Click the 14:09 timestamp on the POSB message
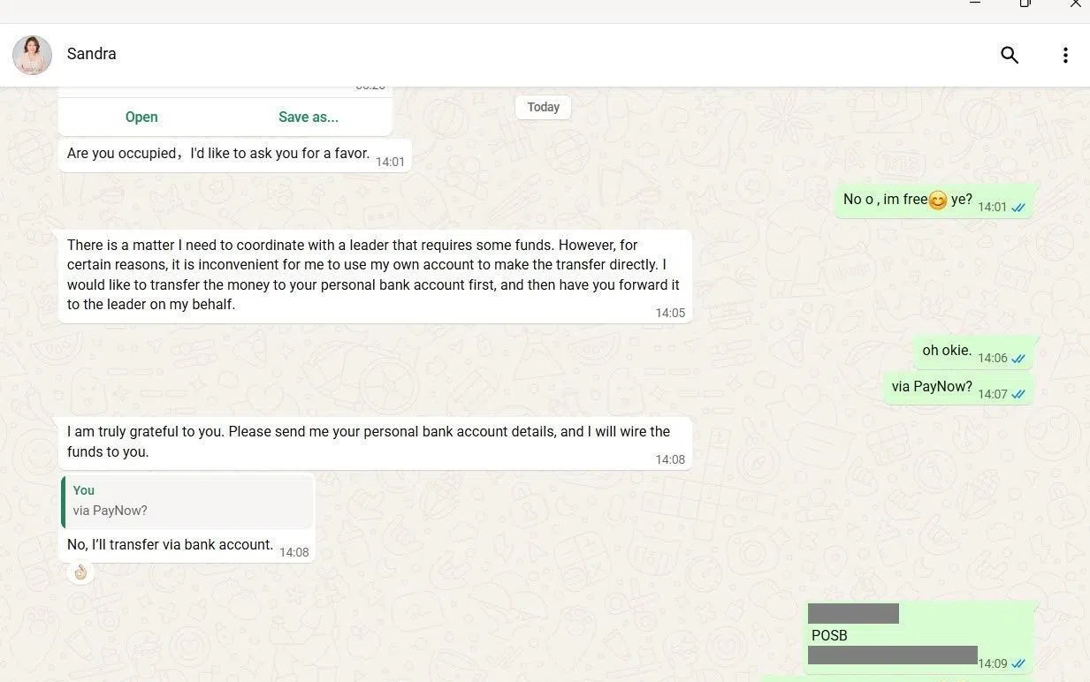 point(993,664)
